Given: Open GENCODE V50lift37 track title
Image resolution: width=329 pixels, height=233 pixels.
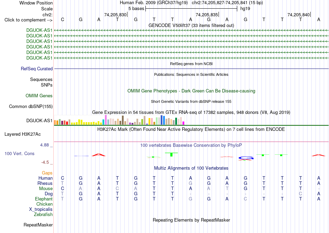Looking at the screenshot, I should coord(191,25).
